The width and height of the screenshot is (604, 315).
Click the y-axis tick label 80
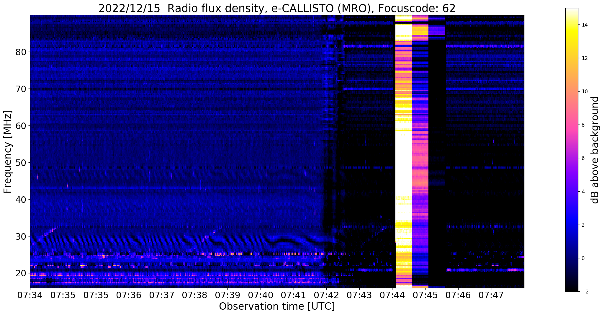coord(21,52)
